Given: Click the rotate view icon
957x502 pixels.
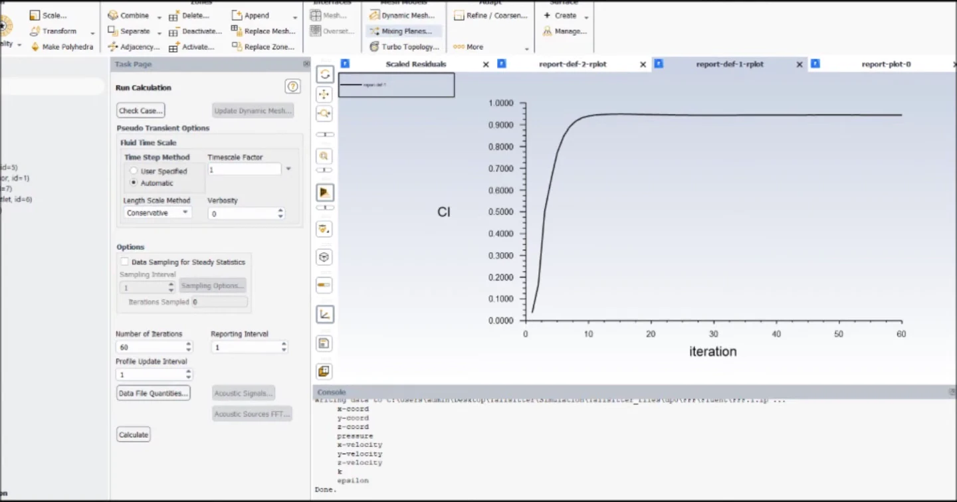Looking at the screenshot, I should [x=325, y=75].
